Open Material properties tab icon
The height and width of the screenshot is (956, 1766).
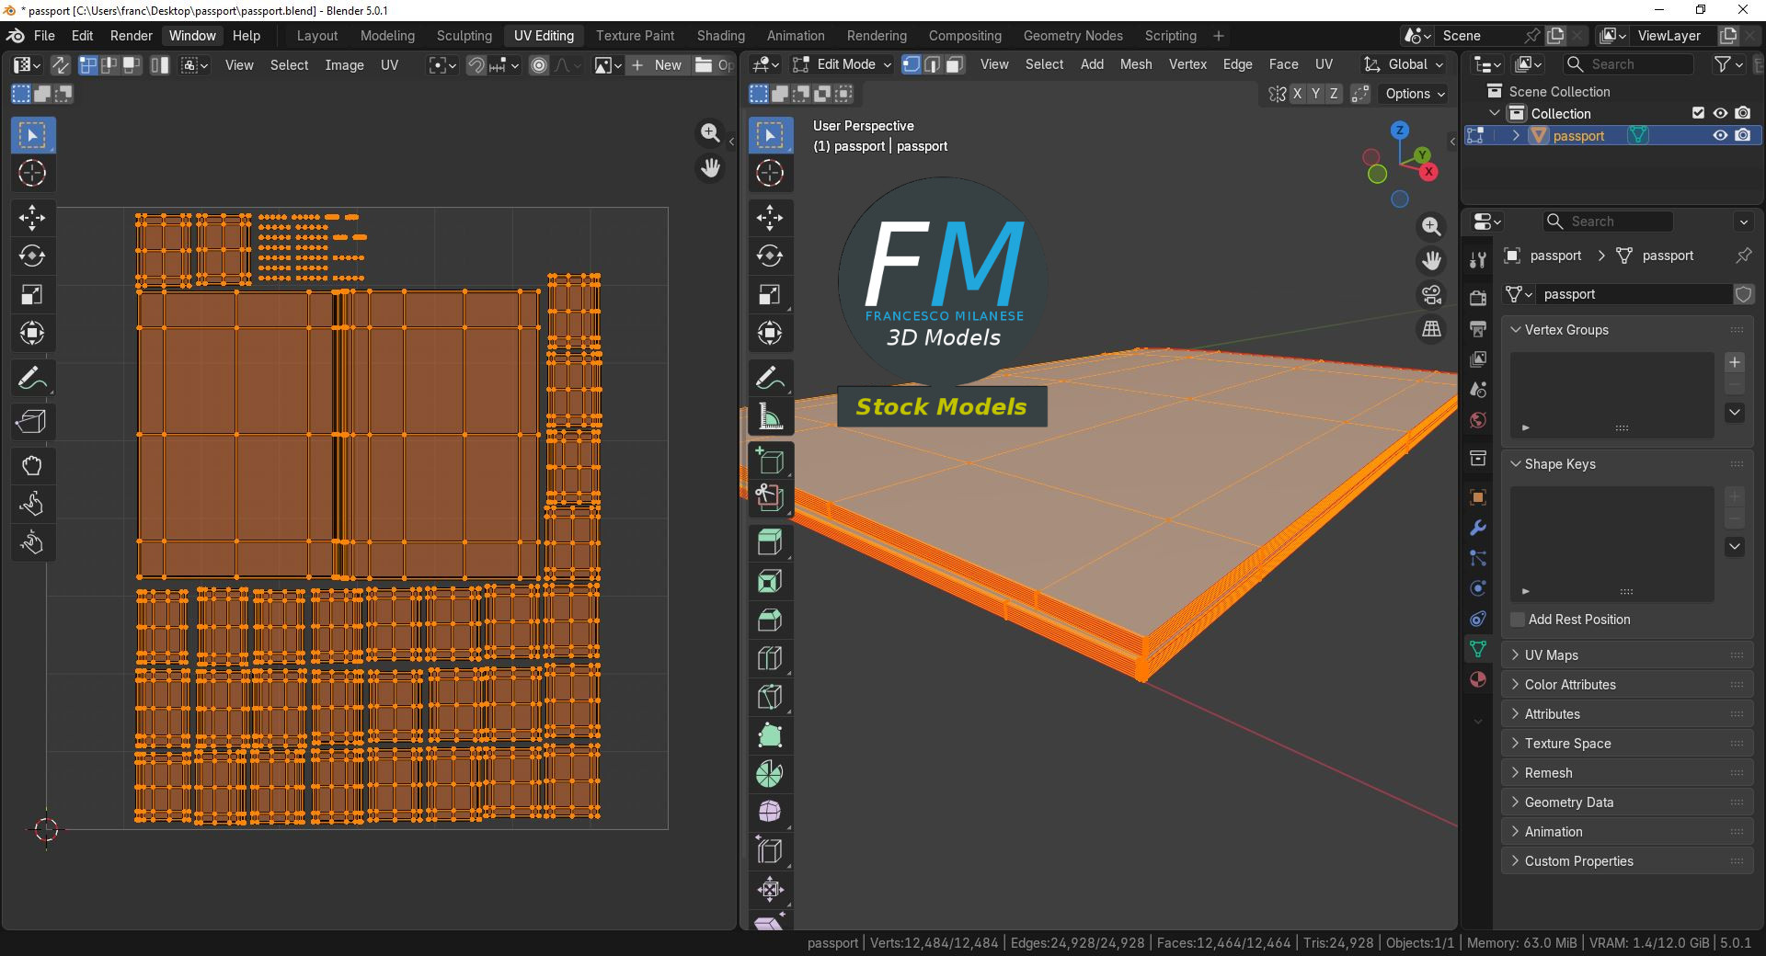pos(1478,679)
